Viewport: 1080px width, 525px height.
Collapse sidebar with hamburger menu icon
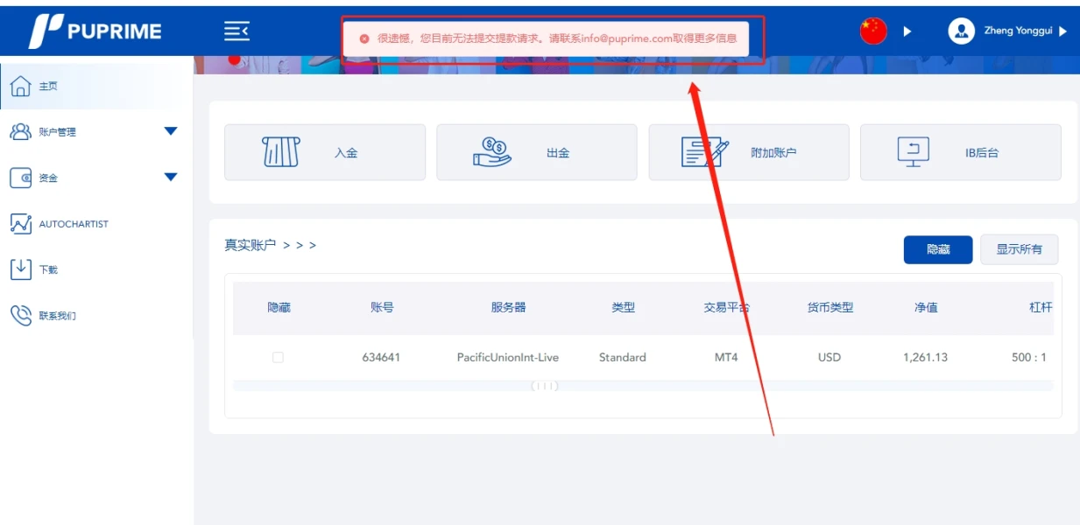236,31
